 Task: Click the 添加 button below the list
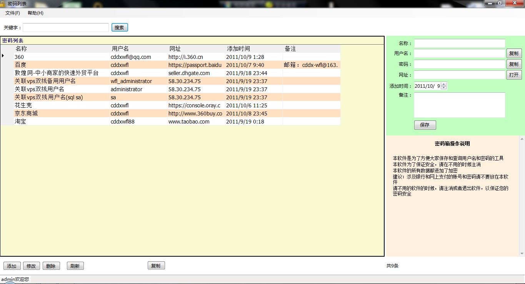click(x=12, y=266)
